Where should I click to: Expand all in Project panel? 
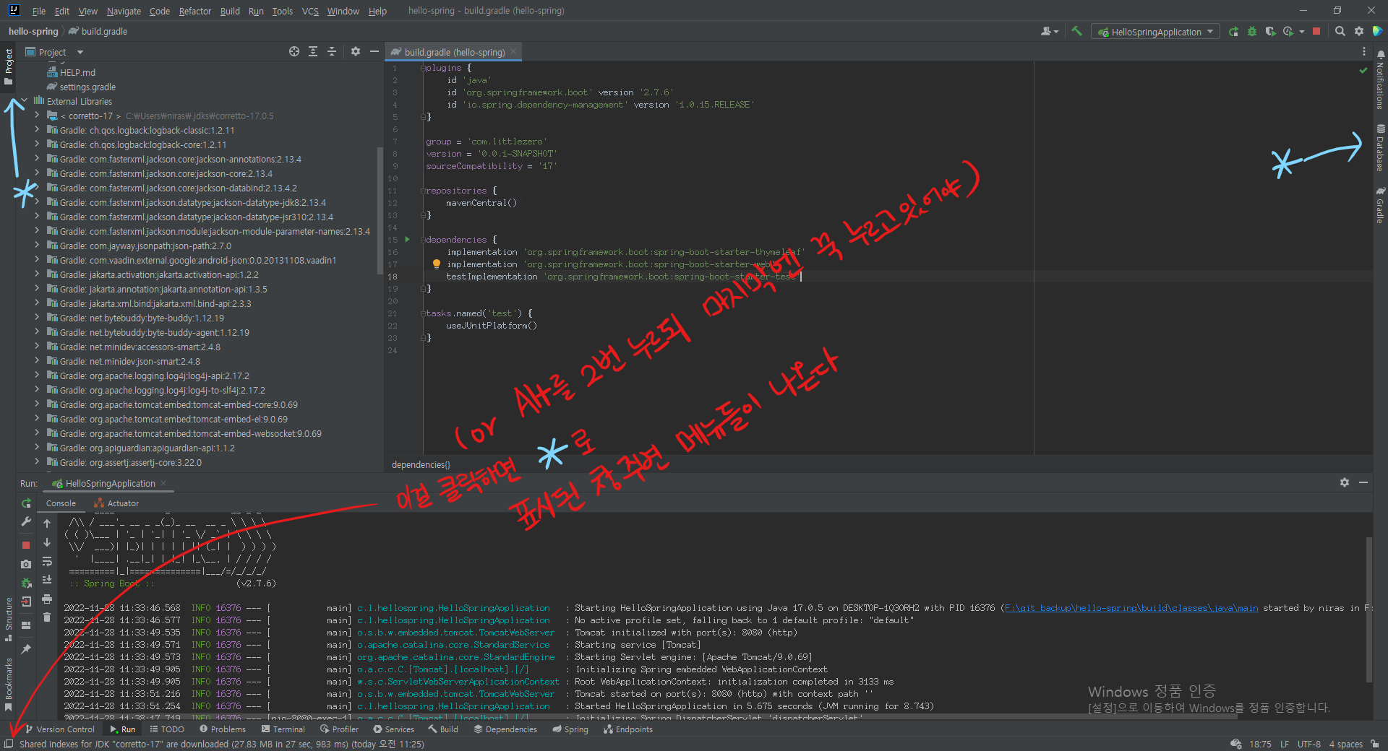(x=313, y=51)
